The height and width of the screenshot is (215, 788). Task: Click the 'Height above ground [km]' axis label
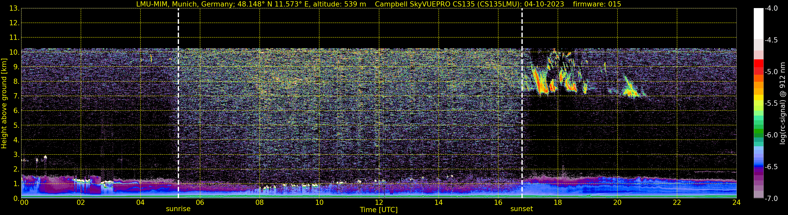pos(4,104)
